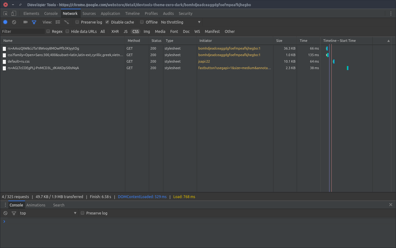The width and height of the screenshot is (396, 248).
Task: Open the Profiles tab
Action: (151, 13)
